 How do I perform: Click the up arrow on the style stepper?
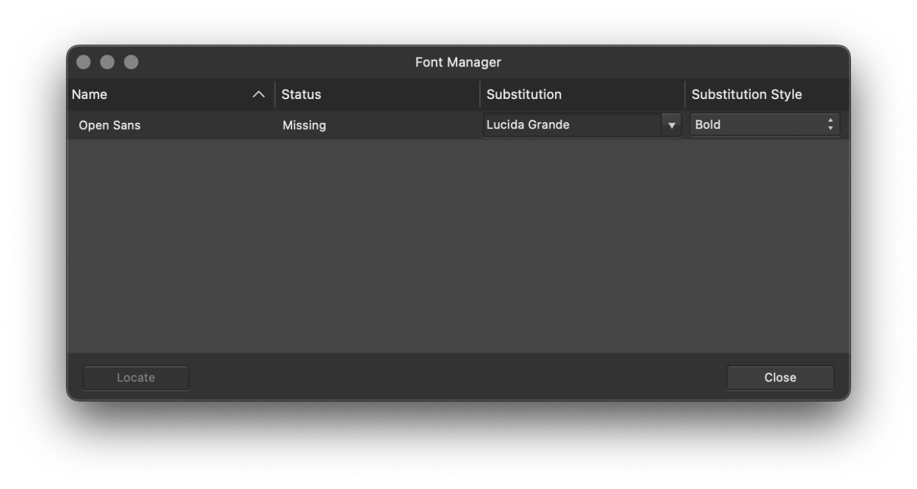(x=830, y=120)
